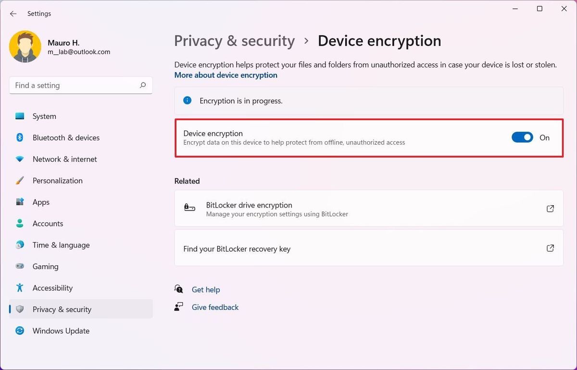This screenshot has width=577, height=370.
Task: Click the Accounts icon
Action: pyautogui.click(x=20, y=223)
